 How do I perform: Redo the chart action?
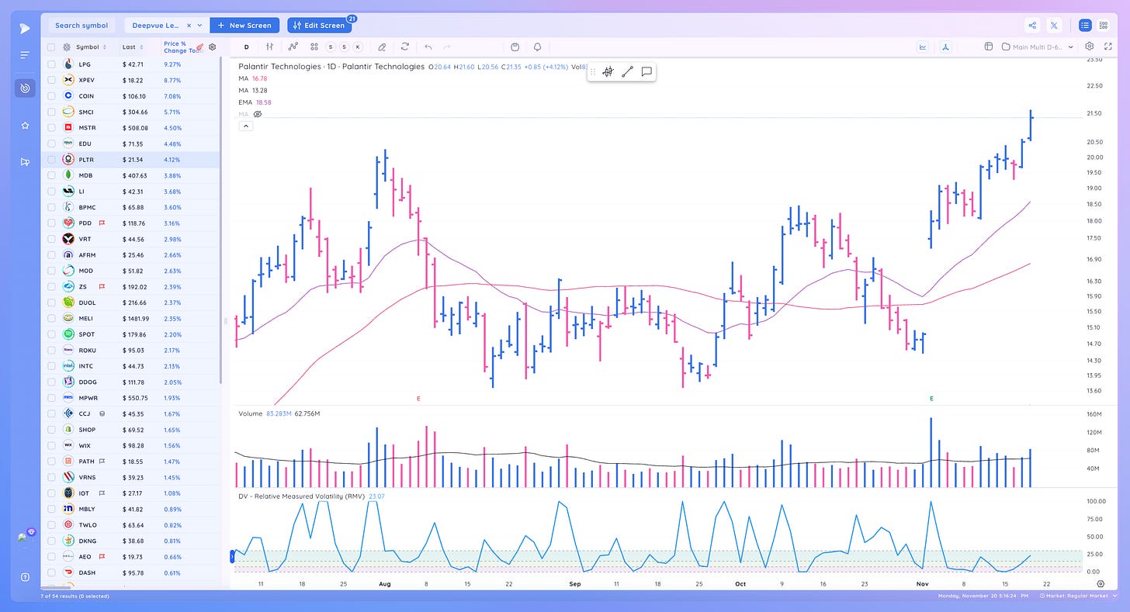(447, 47)
